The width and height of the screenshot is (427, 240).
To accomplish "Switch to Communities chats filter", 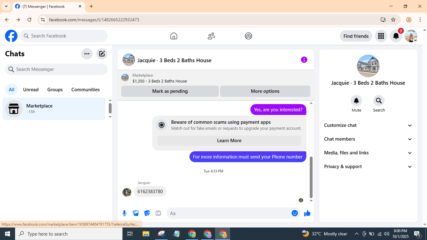I will pyautogui.click(x=86, y=90).
